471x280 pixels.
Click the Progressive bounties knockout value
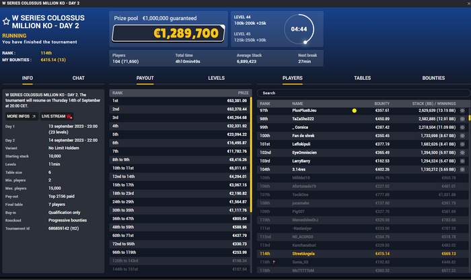click(67, 220)
